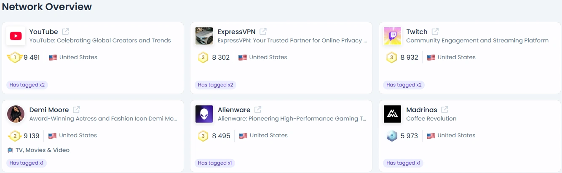Image resolution: width=562 pixels, height=173 pixels.
Task: Open the Twitch profile name
Action: 417,31
